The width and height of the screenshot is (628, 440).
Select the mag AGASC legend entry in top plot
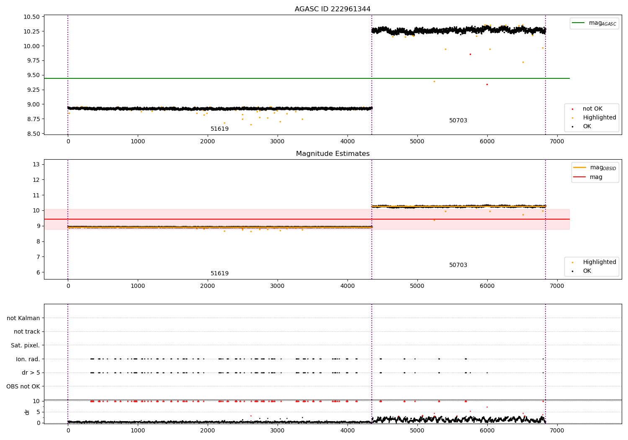[594, 23]
